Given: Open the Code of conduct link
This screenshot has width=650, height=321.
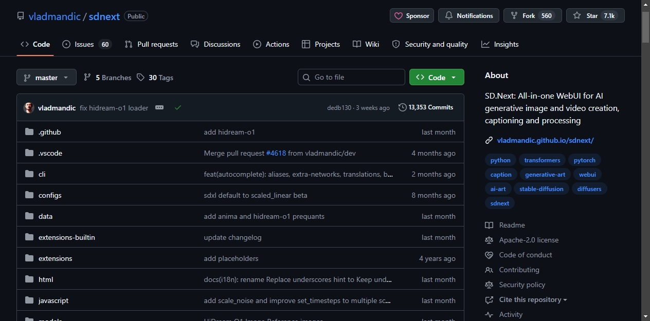Looking at the screenshot, I should click(518, 255).
